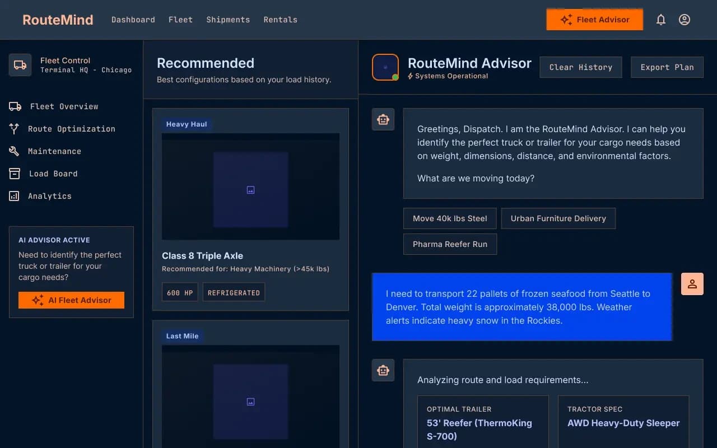Click the REFRIGERATED spec badge
This screenshot has width=717, height=448.
(234, 292)
